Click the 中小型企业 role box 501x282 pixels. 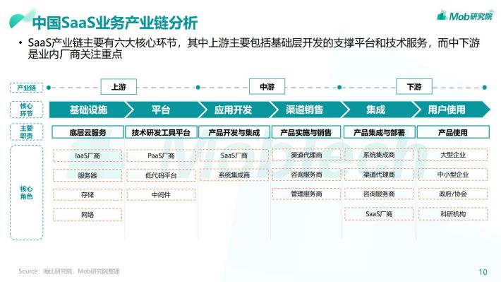coord(453,175)
